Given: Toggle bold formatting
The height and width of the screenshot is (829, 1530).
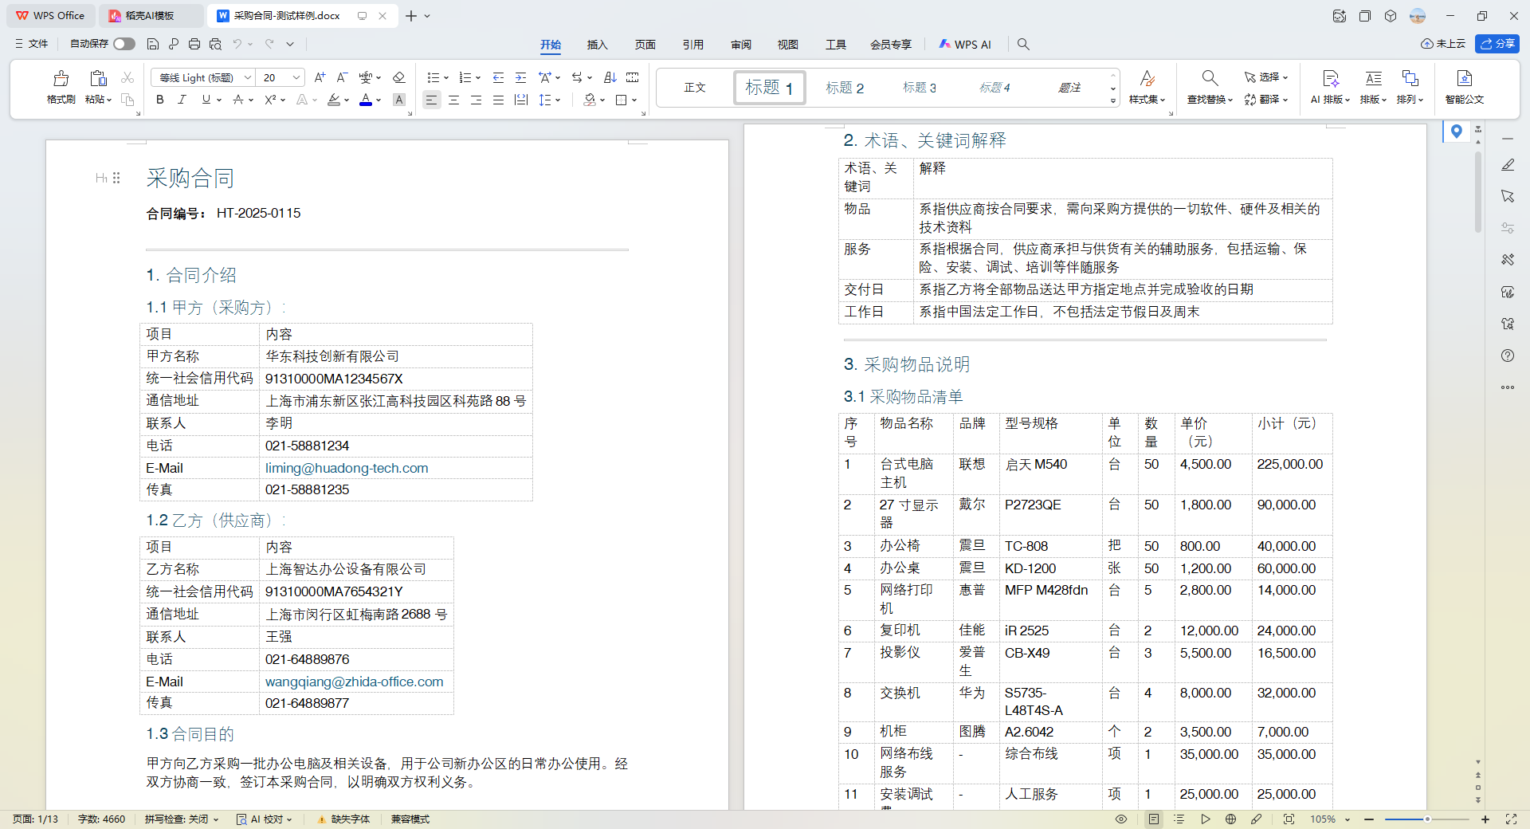Looking at the screenshot, I should 159,100.
